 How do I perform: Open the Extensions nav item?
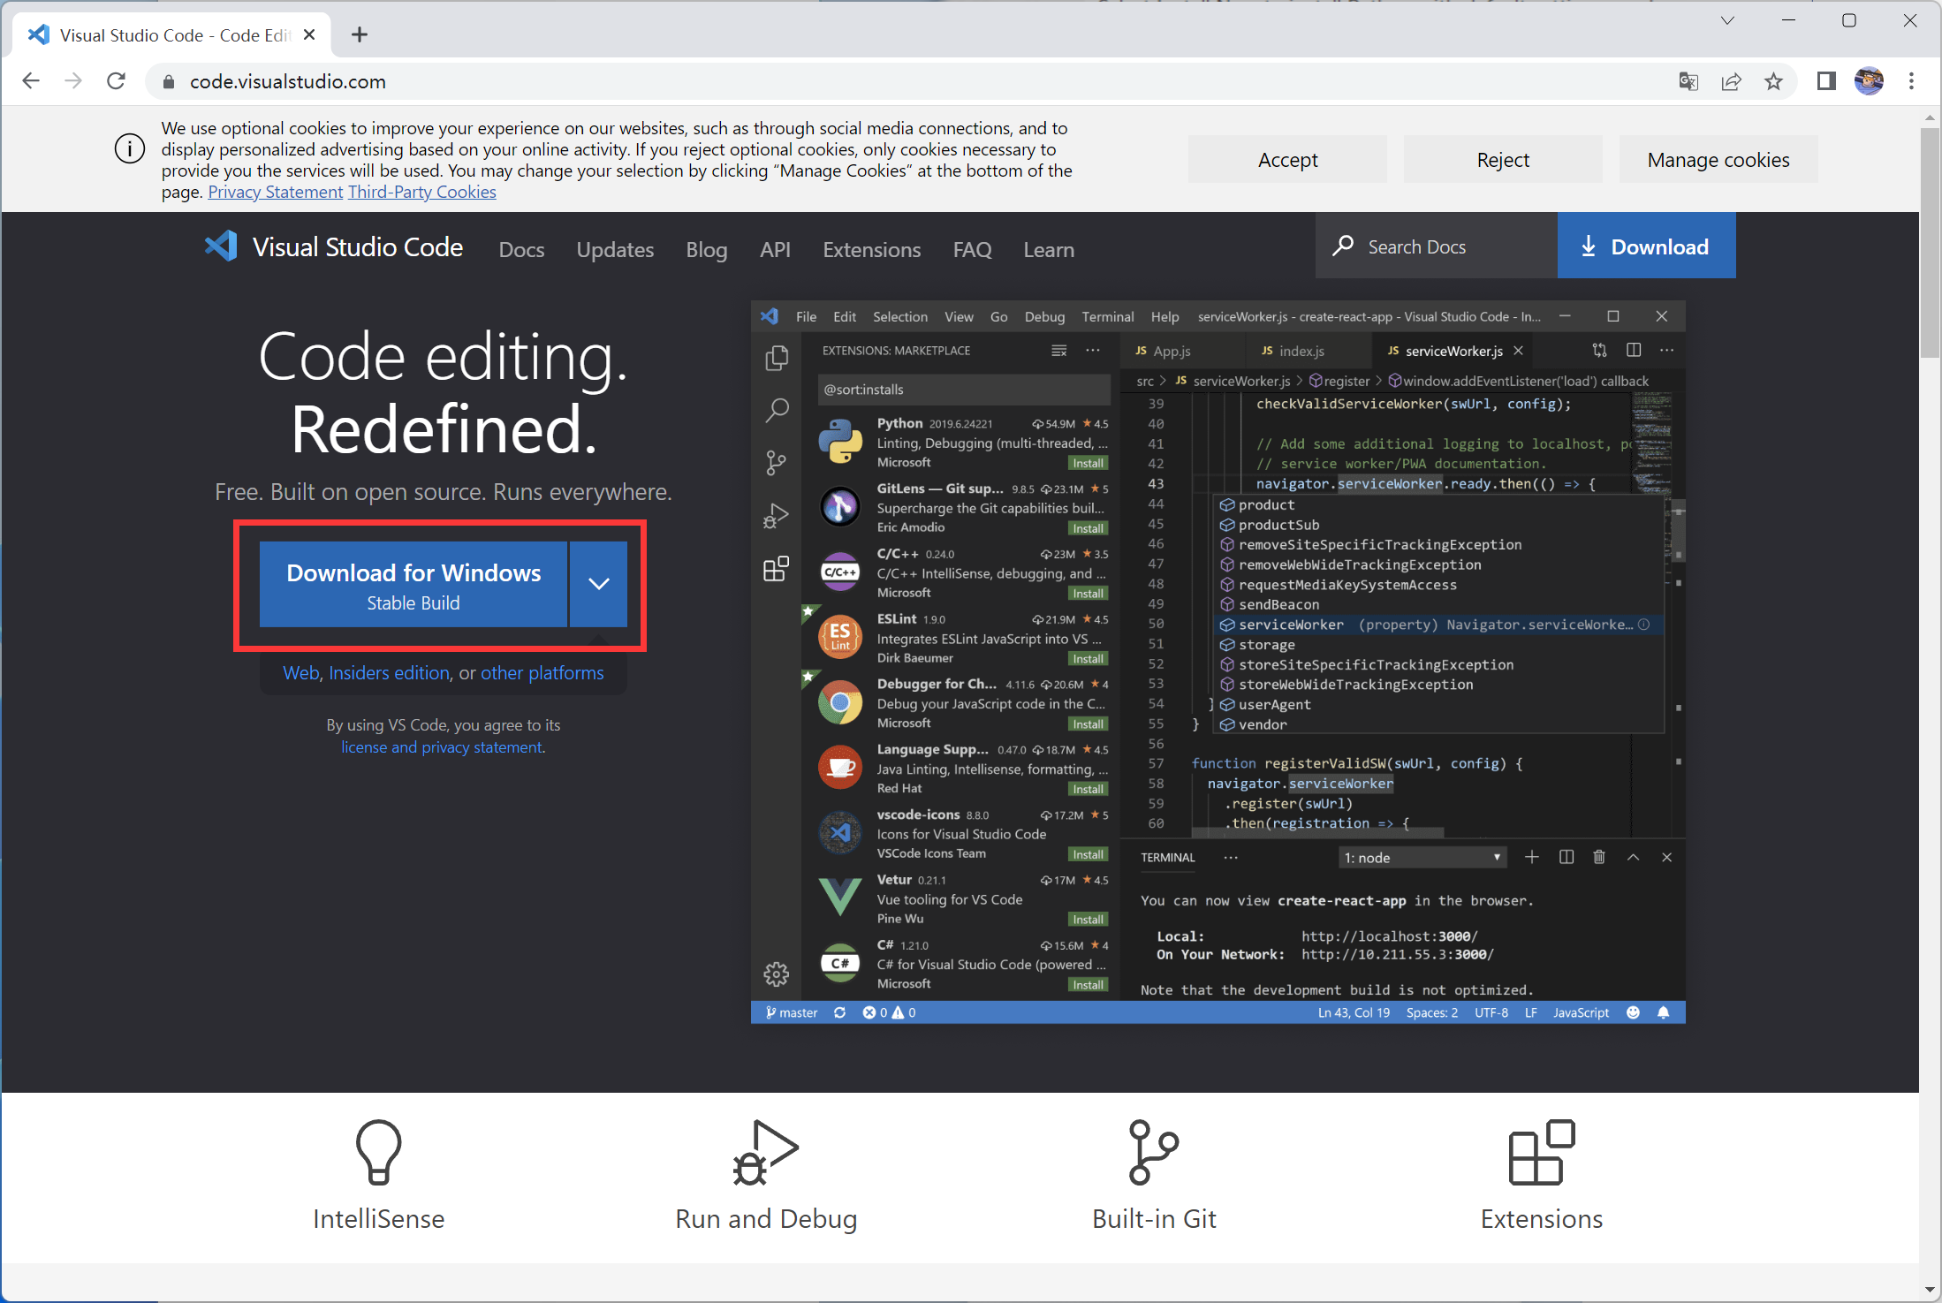(871, 250)
